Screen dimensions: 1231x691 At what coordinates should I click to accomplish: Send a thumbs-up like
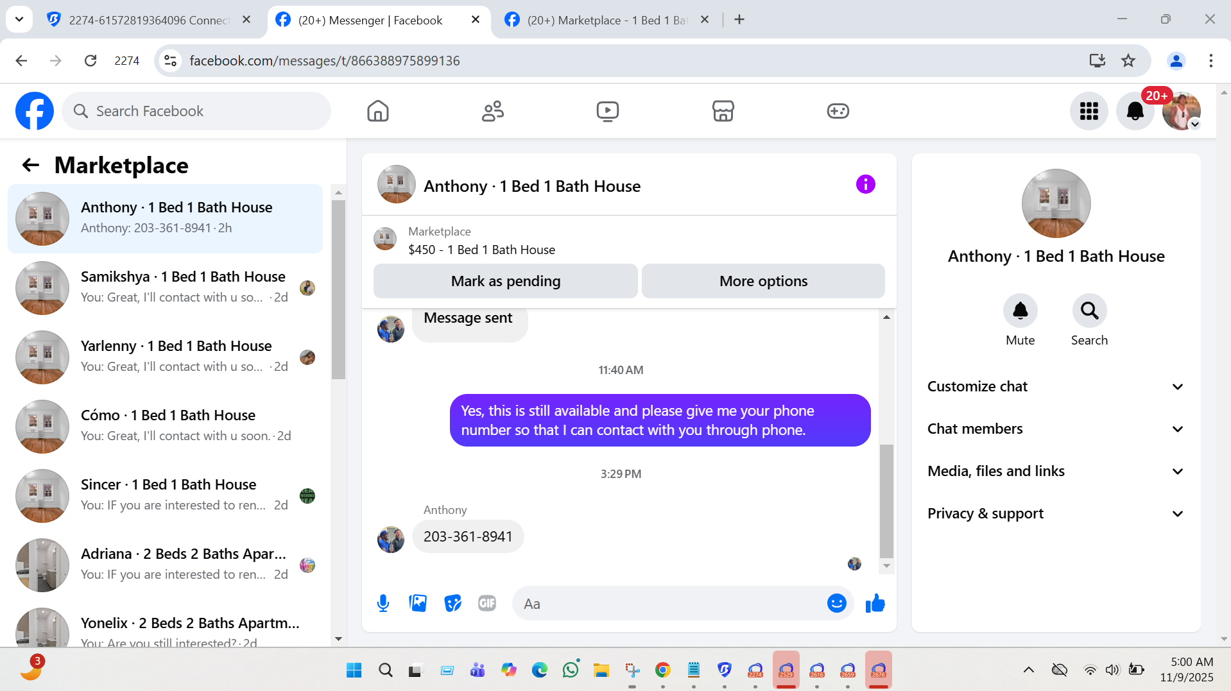[x=875, y=603]
